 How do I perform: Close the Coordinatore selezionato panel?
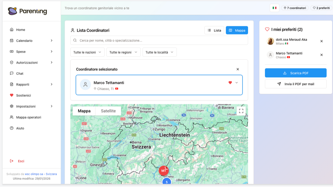click(238, 69)
